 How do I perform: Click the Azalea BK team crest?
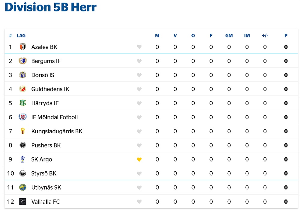[x=22, y=47]
